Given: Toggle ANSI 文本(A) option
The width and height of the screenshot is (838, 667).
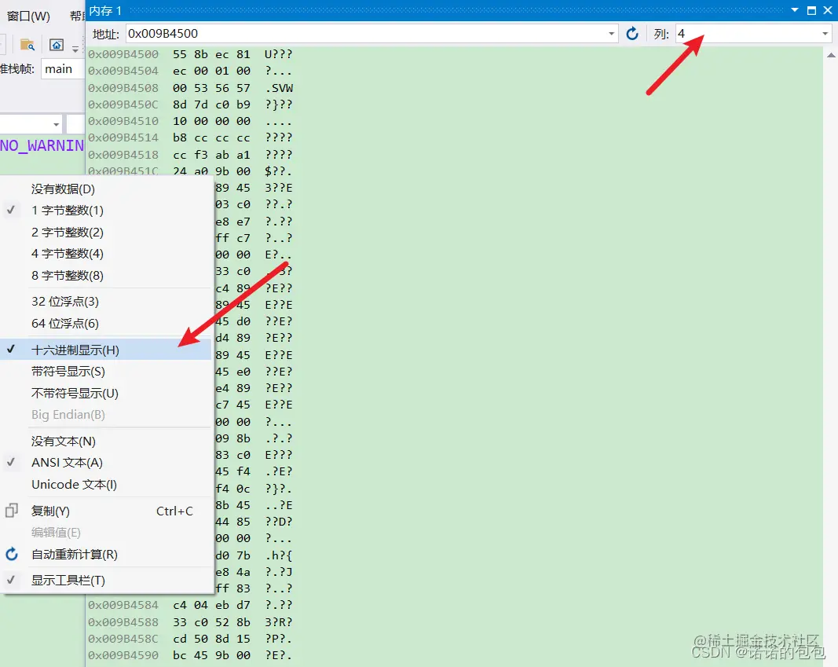Looking at the screenshot, I should click(106, 462).
